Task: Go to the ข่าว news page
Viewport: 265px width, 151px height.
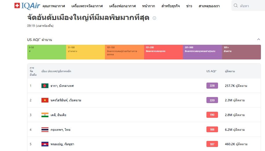Action: 189,6
